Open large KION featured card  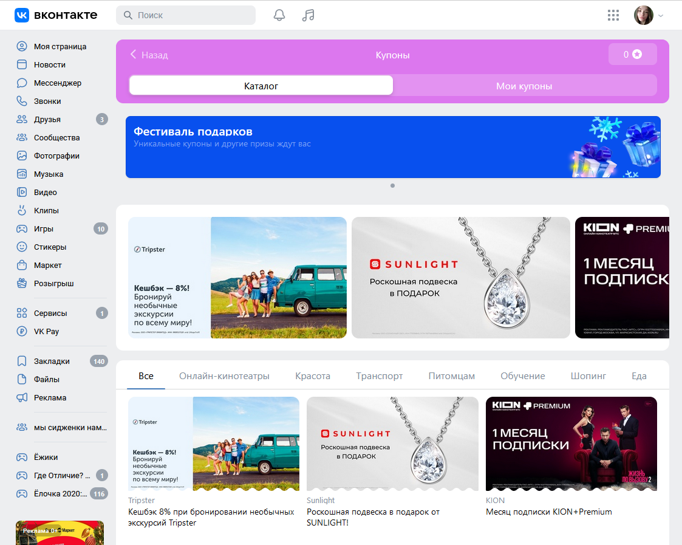[622, 278]
